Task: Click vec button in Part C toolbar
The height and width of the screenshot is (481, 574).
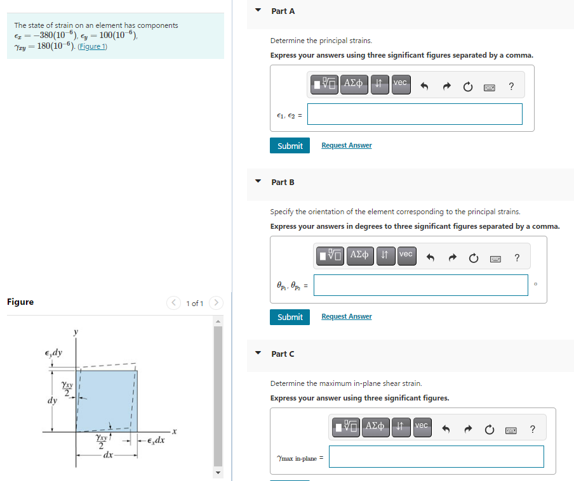Action: [x=422, y=427]
